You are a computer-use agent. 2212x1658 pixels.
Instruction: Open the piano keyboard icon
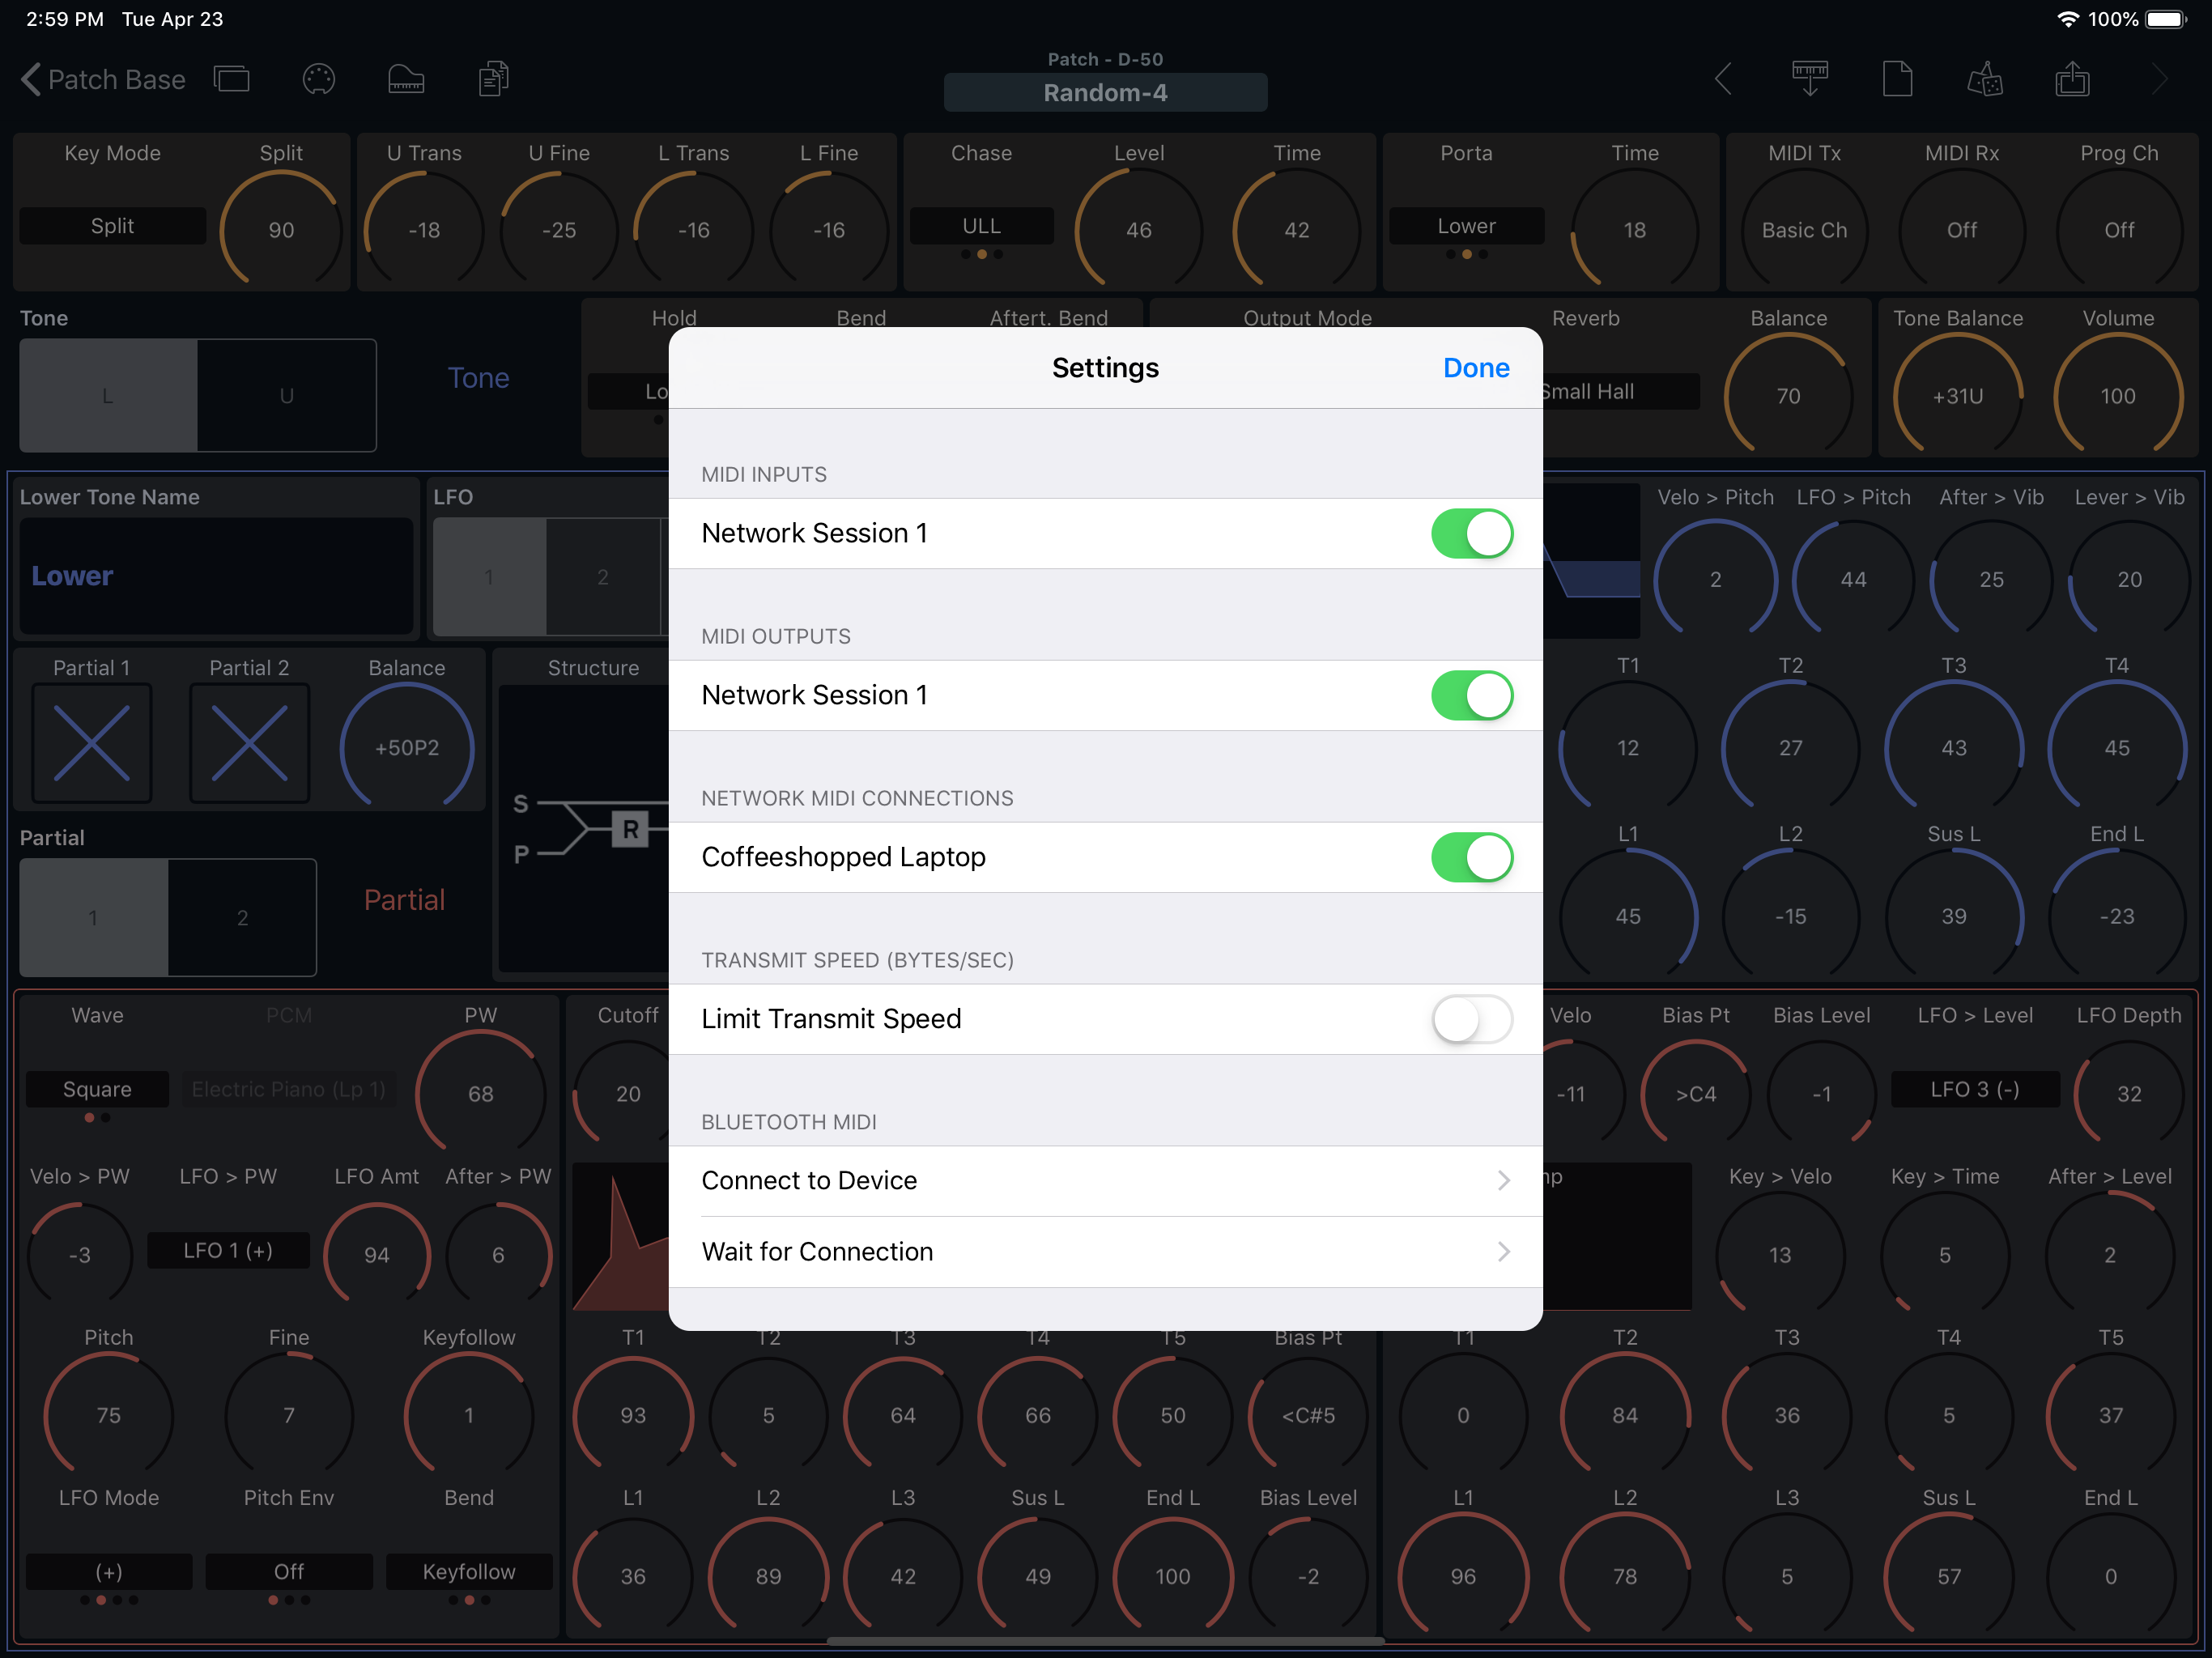coord(406,79)
